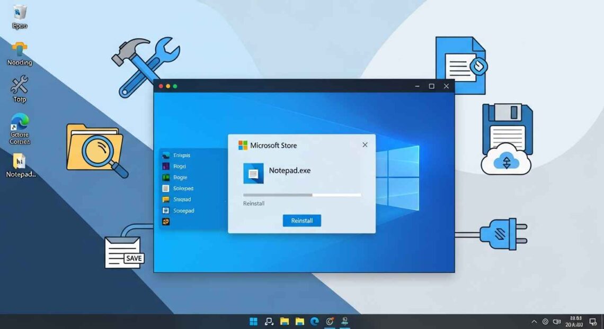Click the blue Reinstall button
Viewport: 604px width, 329px height.
tap(301, 221)
